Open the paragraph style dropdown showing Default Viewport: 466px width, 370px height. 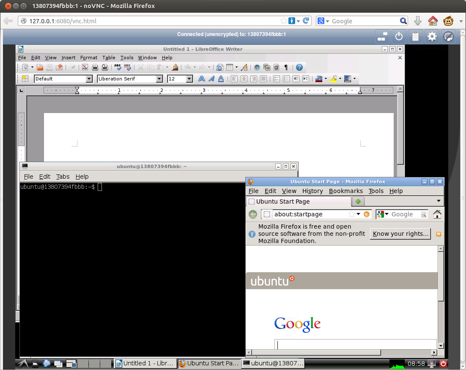point(89,79)
